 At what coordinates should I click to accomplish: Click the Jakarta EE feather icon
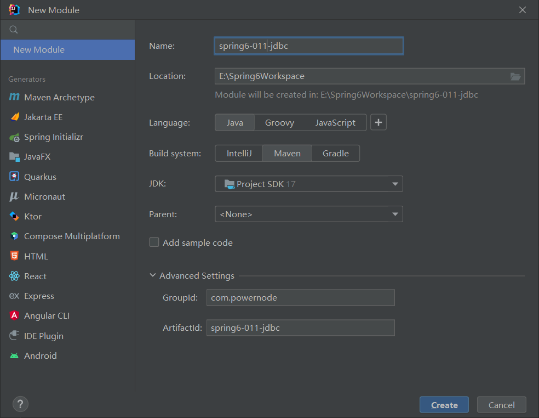14,117
